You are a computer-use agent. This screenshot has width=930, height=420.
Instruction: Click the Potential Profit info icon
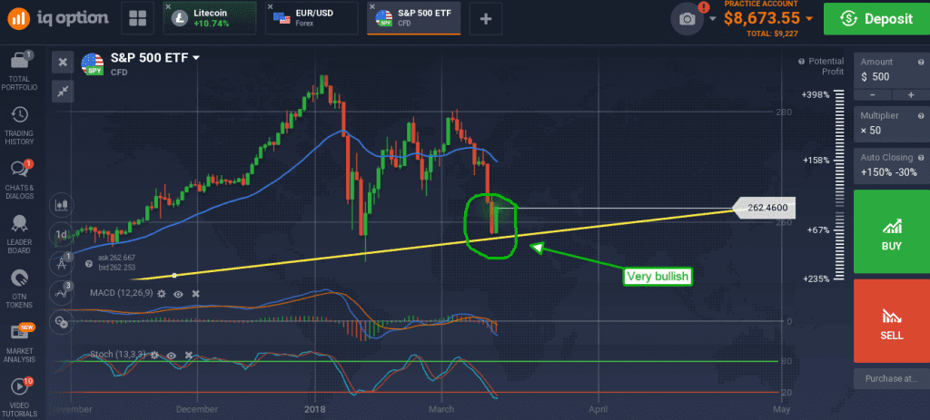[x=801, y=62]
